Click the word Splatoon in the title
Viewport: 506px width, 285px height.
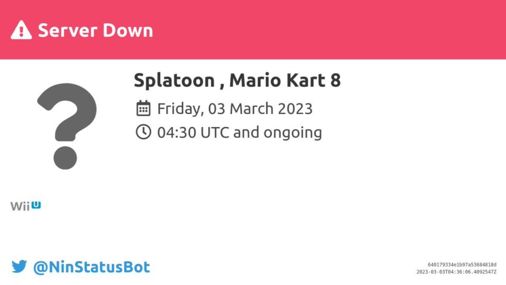click(174, 81)
